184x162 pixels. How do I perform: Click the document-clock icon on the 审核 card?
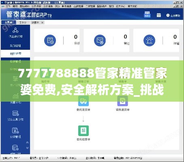tap(50, 40)
